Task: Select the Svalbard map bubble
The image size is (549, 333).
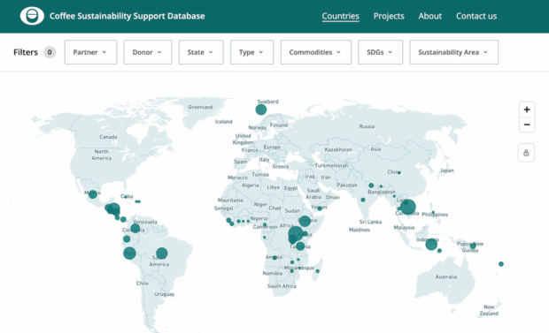Action: [261, 110]
